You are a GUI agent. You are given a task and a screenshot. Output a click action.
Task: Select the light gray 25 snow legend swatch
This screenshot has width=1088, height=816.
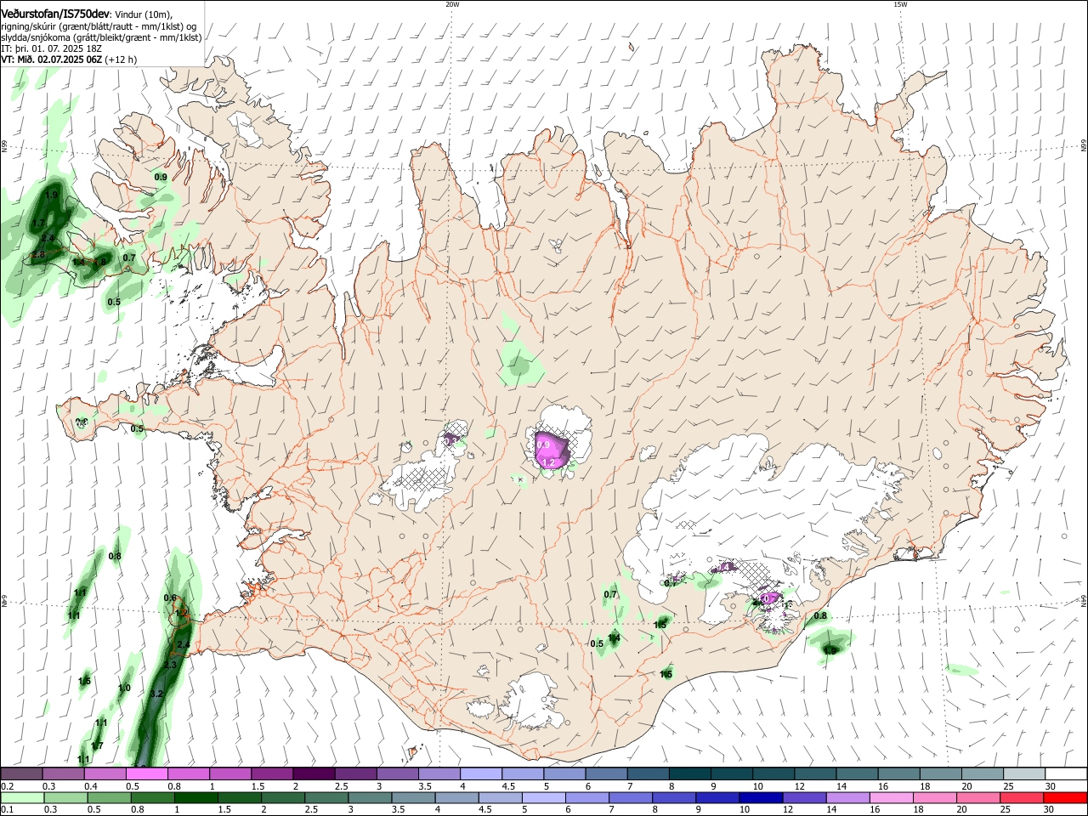pyautogui.click(x=1023, y=774)
